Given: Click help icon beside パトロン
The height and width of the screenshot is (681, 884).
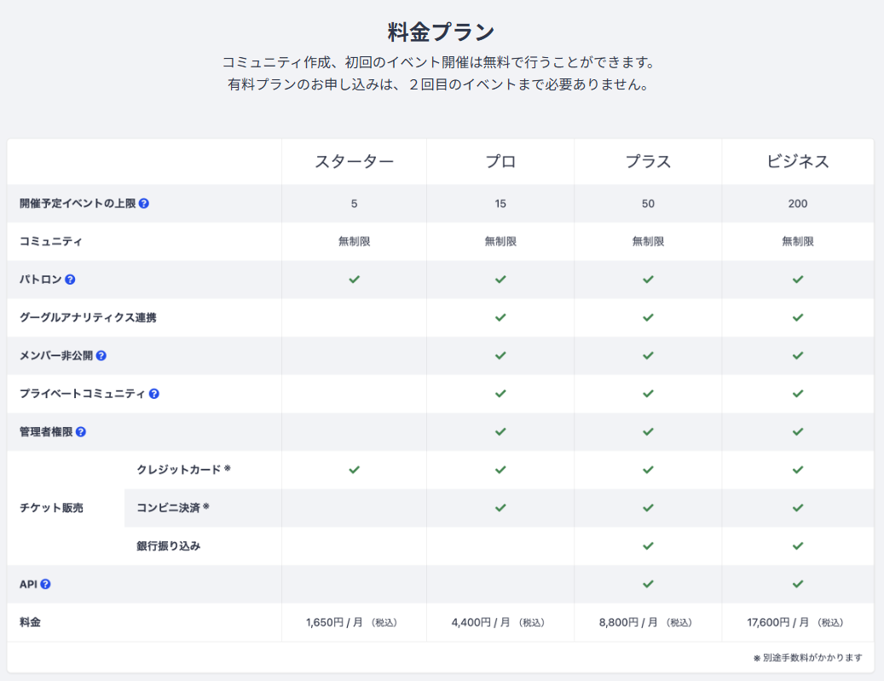Looking at the screenshot, I should 70,280.
